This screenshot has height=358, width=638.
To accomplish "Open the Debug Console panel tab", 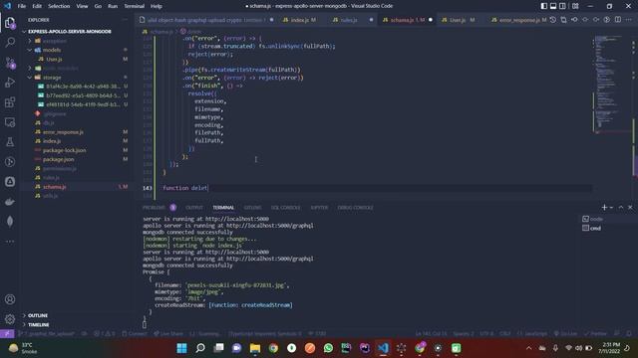I will click(355, 208).
